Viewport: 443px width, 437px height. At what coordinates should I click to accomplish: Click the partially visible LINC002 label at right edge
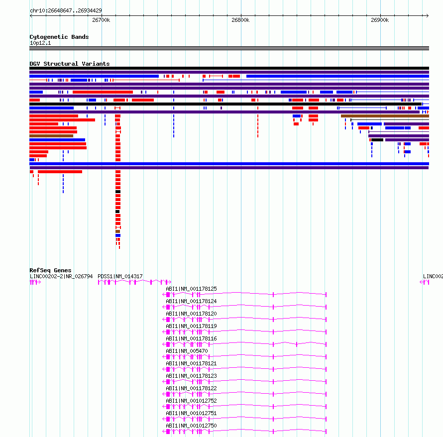[x=433, y=276]
